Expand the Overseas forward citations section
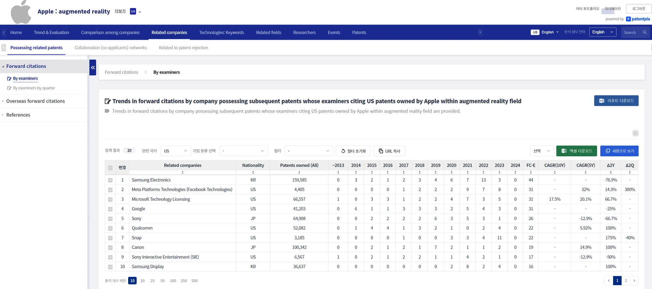Viewport: 652px width, 289px height. [x=36, y=101]
